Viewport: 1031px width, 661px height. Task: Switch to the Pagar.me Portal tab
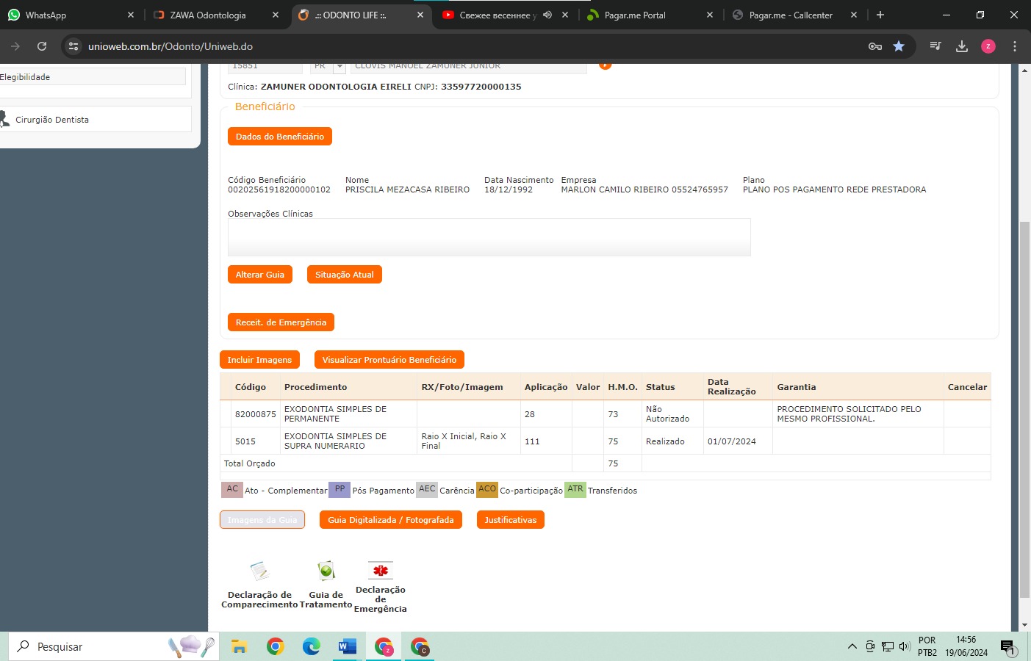634,15
